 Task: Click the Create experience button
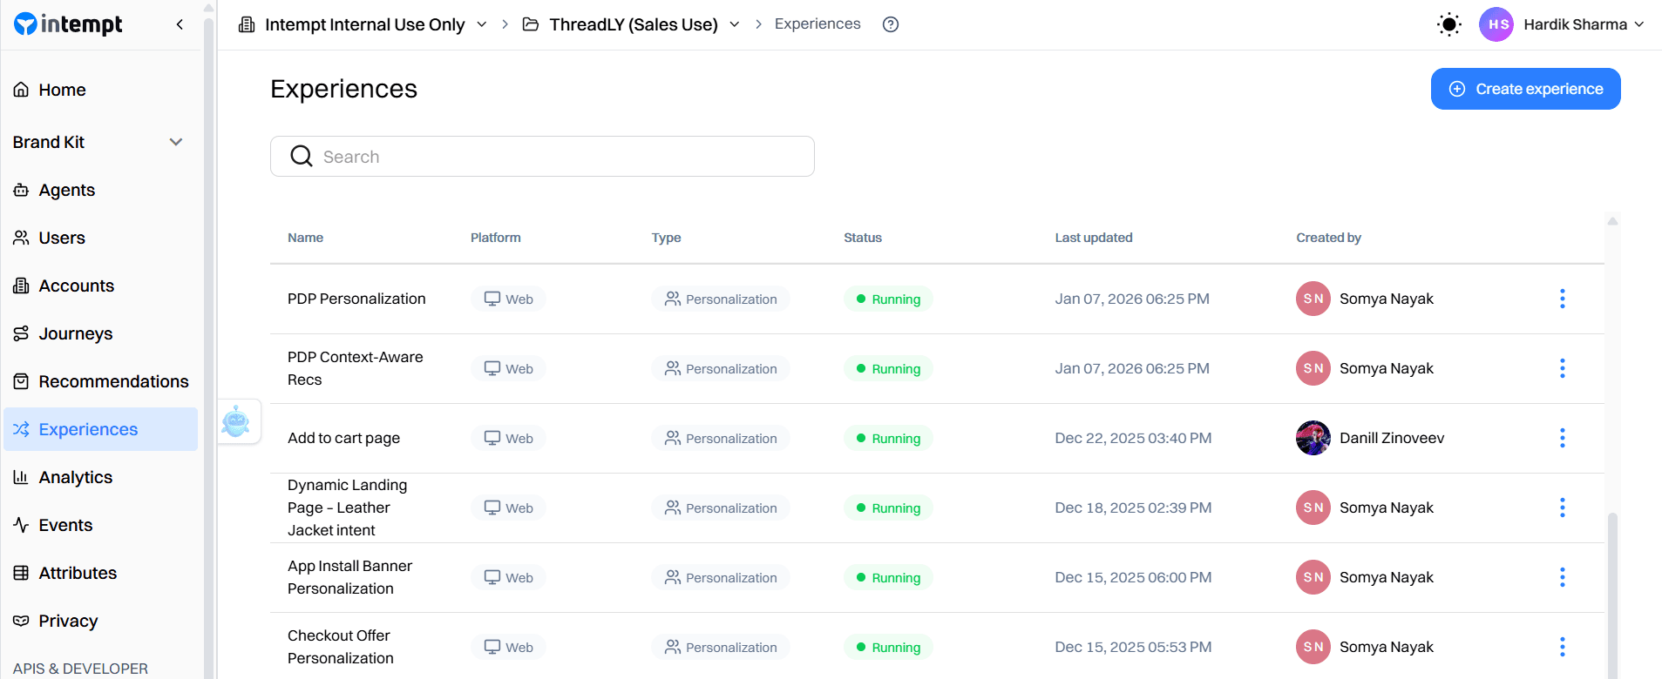(x=1525, y=89)
